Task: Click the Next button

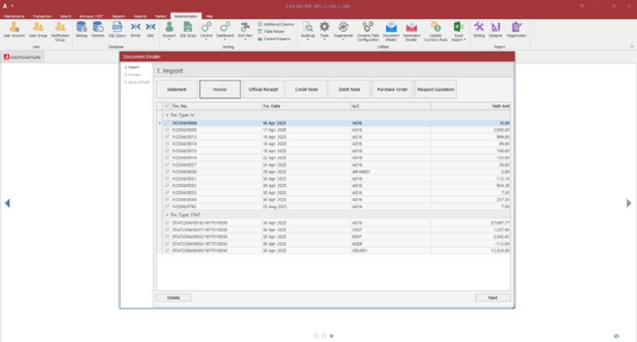Action: coord(493,298)
